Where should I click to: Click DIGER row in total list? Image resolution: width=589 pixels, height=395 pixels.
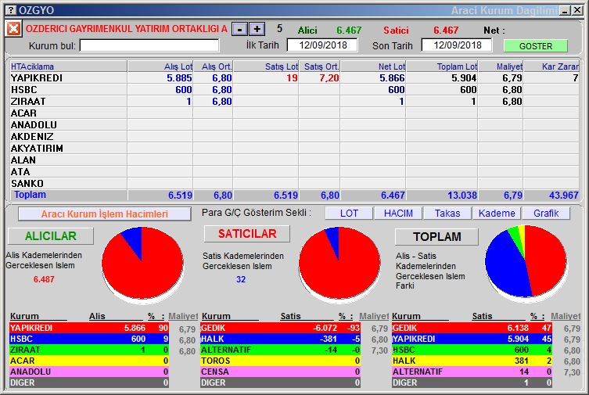(x=472, y=382)
